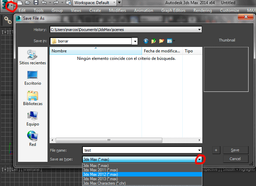The width and height of the screenshot is (256, 186).
Task: Open the Create menu
Action: (x=95, y=11)
